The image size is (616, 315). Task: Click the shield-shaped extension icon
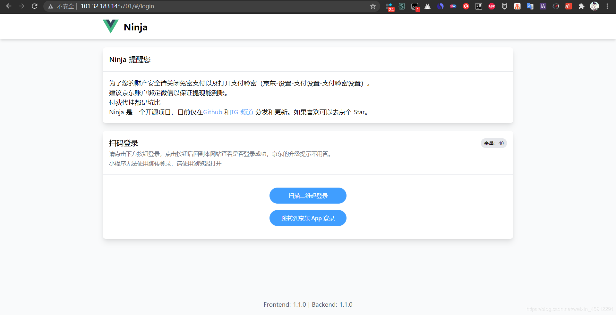(x=504, y=6)
